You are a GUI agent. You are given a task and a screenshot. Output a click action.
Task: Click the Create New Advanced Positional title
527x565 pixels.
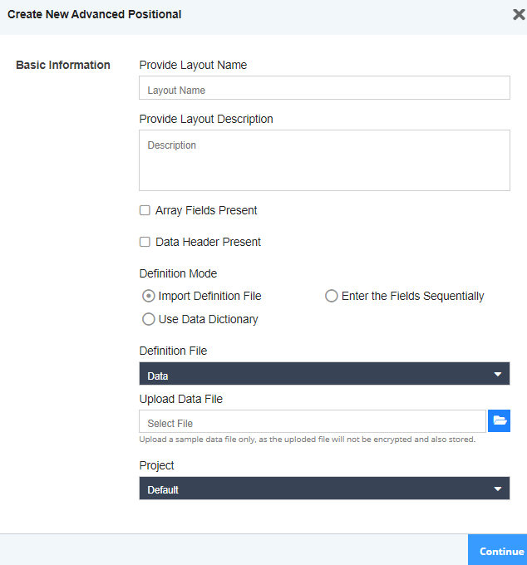95,14
